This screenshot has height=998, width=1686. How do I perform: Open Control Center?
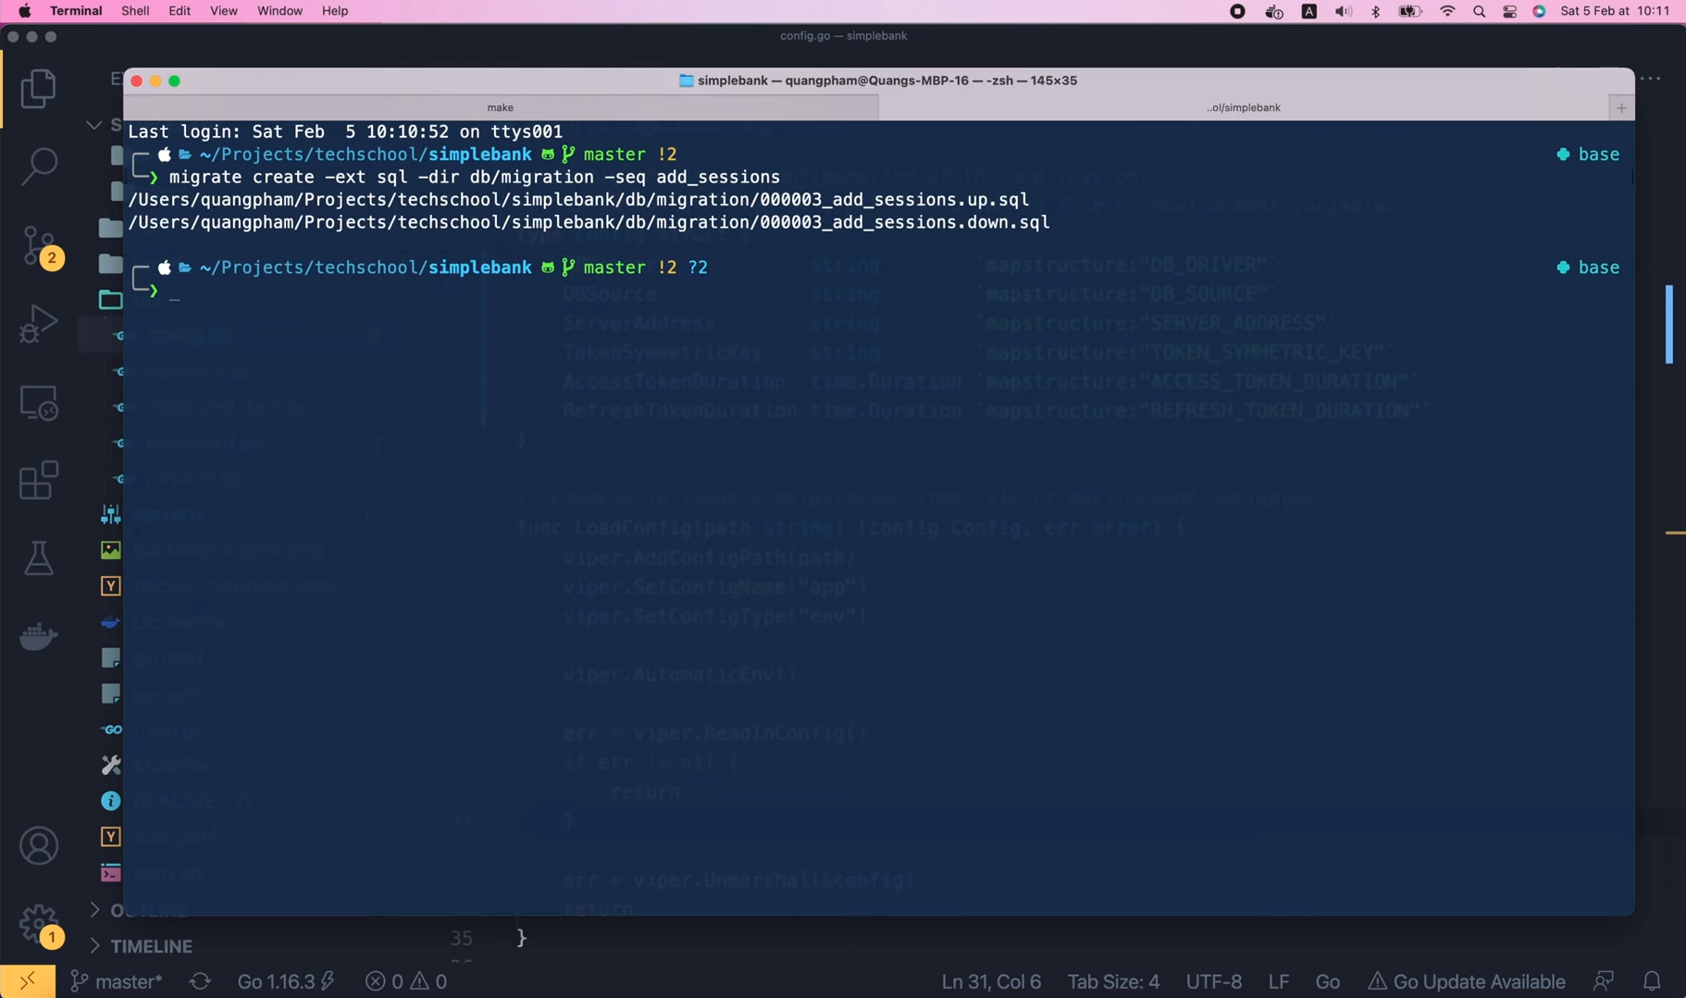[x=1509, y=11]
